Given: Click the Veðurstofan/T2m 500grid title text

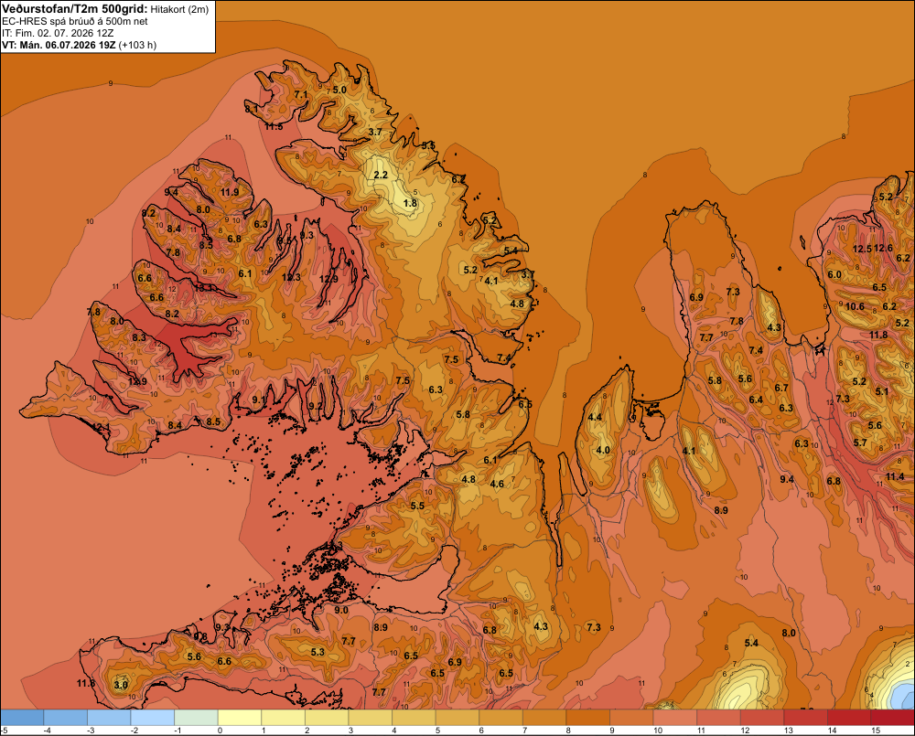Looking at the screenshot, I should [75, 8].
